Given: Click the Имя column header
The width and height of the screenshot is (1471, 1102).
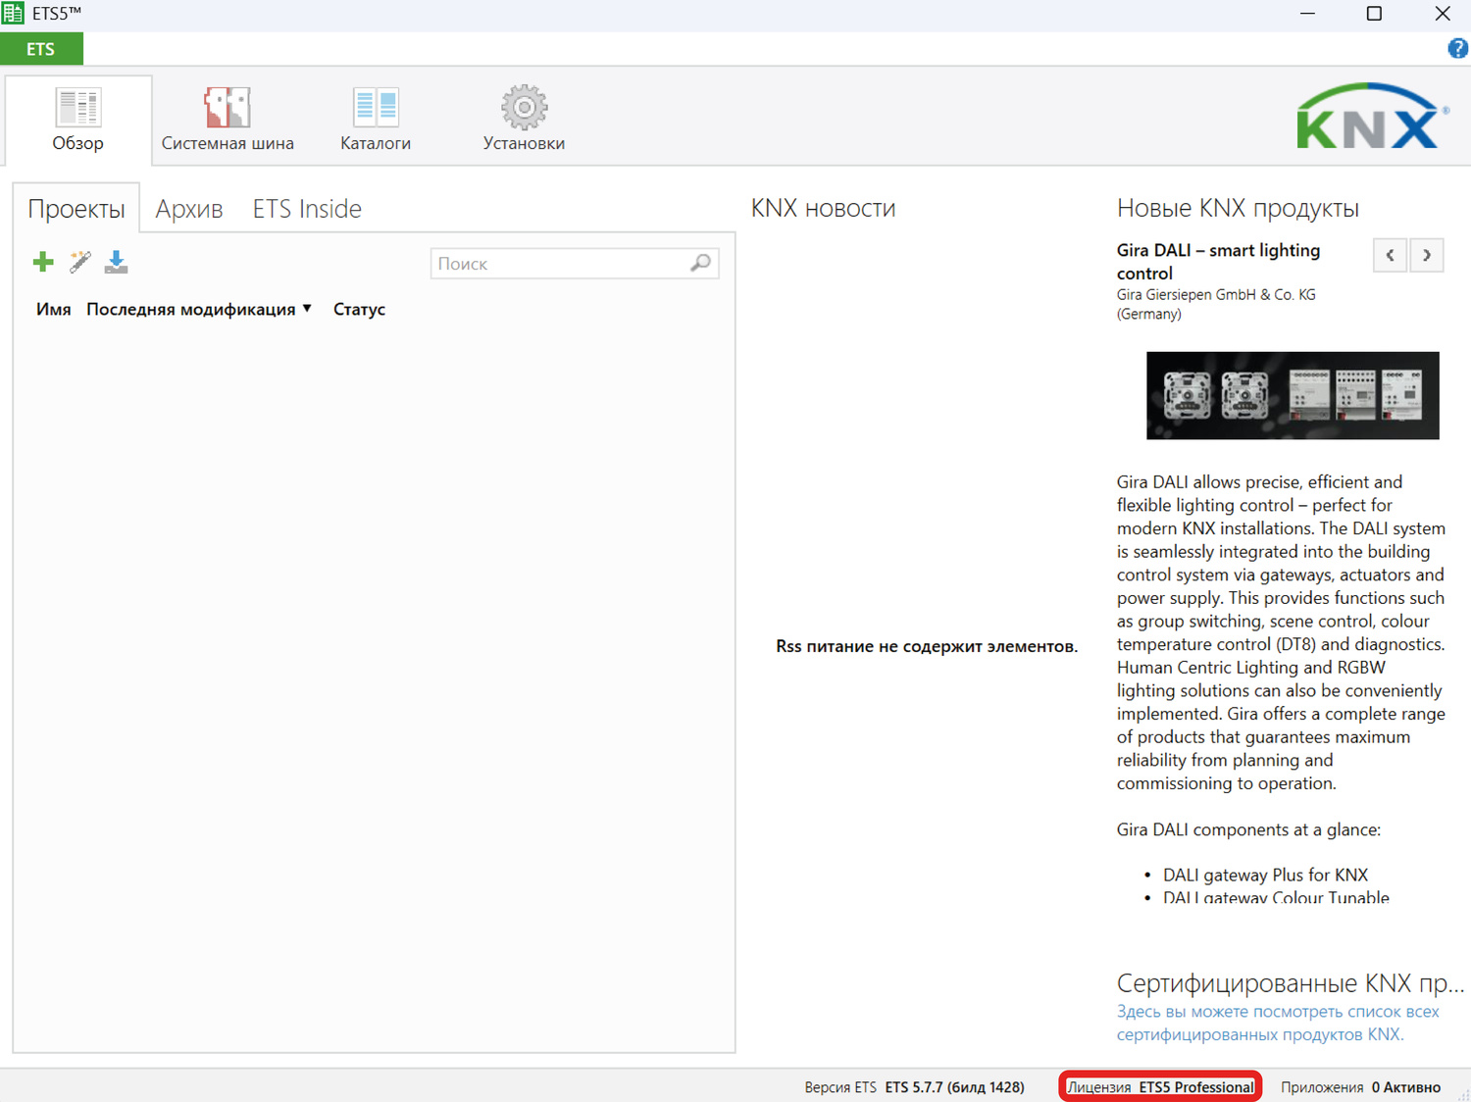Looking at the screenshot, I should pos(54,309).
